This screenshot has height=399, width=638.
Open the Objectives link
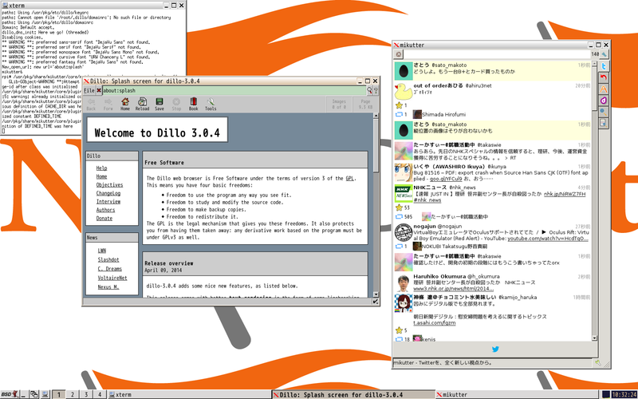(109, 185)
